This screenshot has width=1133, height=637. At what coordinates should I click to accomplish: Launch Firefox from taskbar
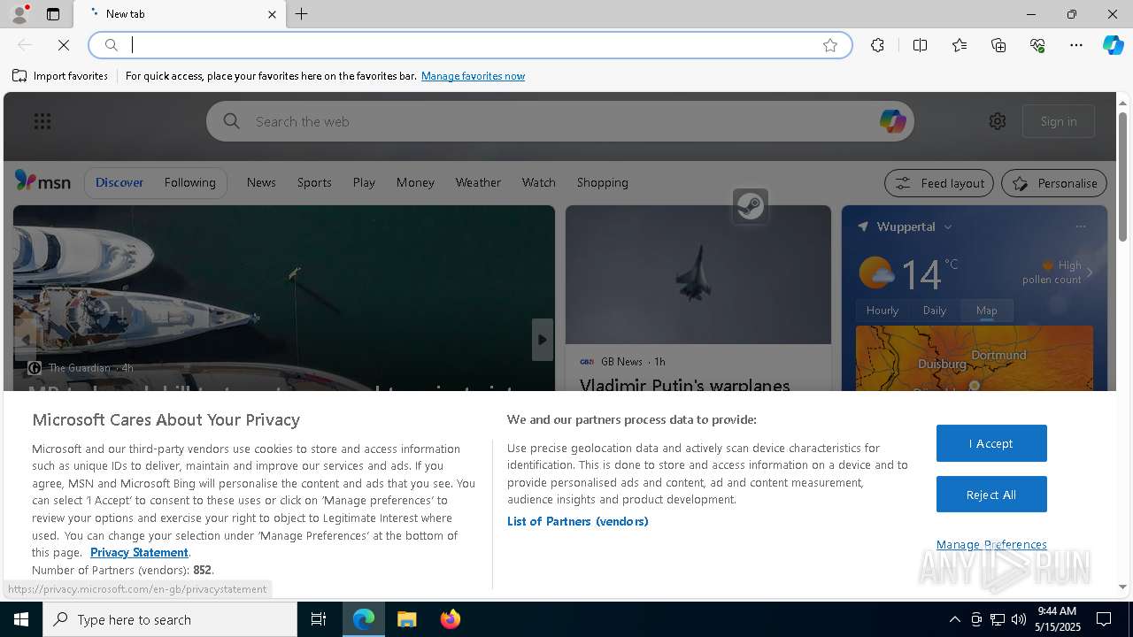(x=451, y=619)
